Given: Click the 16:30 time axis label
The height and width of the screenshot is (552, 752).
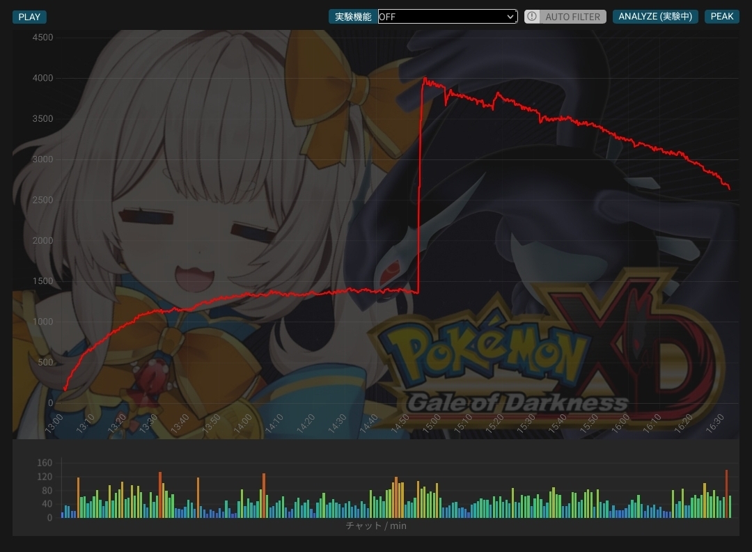Looking at the screenshot, I should coord(714,424).
